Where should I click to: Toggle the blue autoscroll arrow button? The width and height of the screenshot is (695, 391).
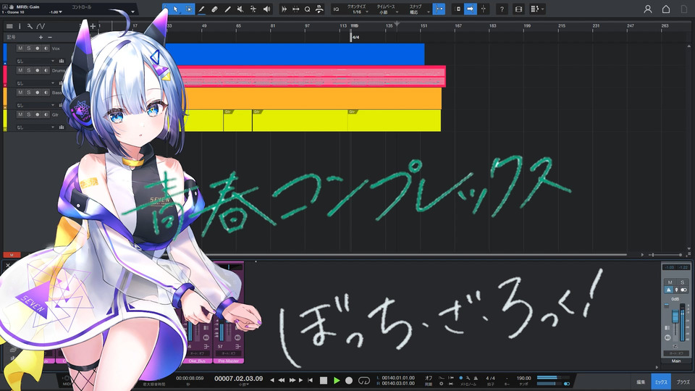coord(471,9)
